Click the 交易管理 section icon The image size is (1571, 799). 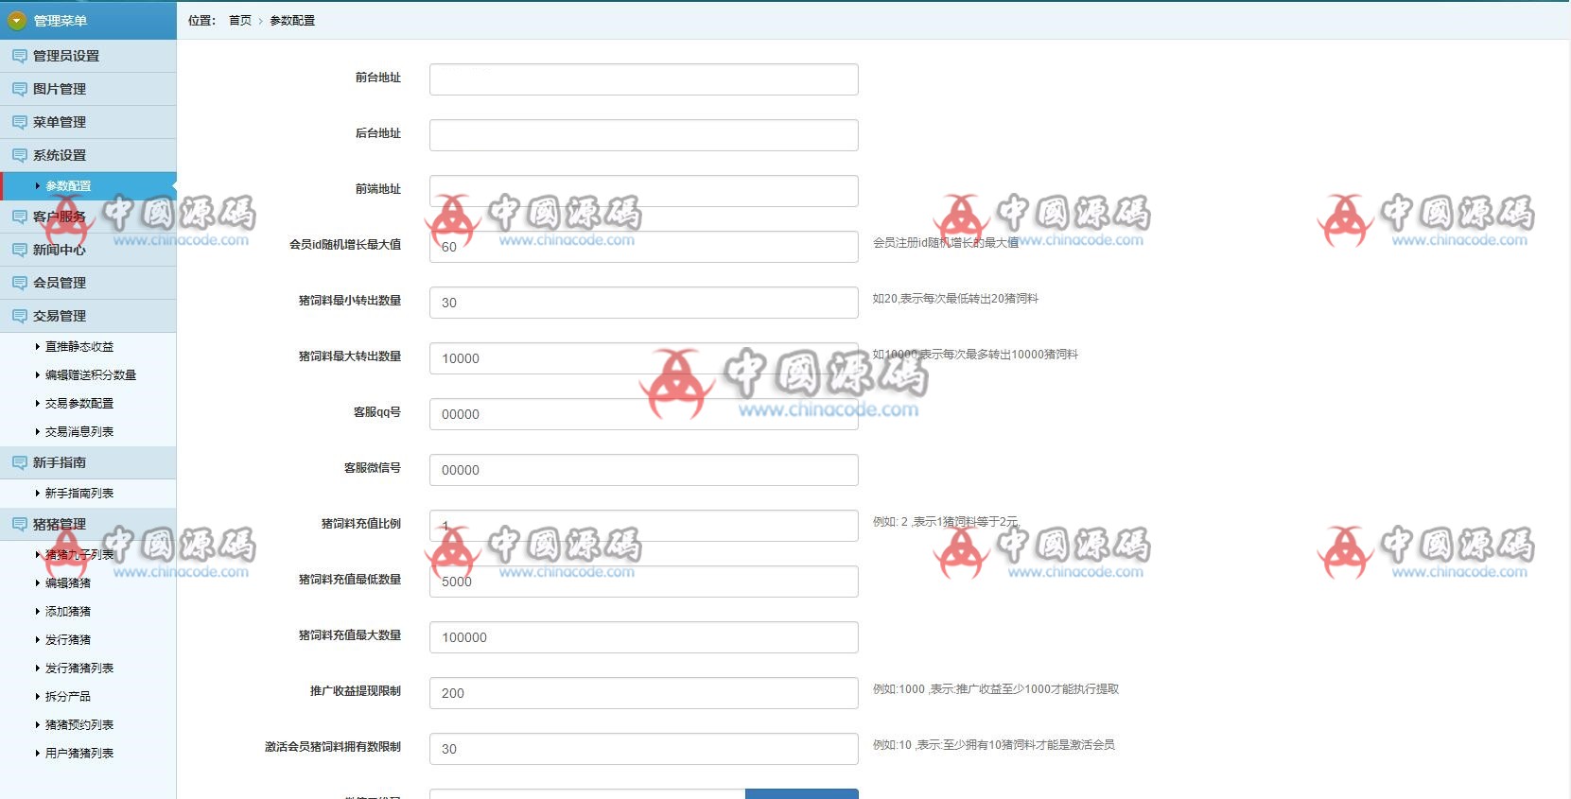(x=19, y=317)
